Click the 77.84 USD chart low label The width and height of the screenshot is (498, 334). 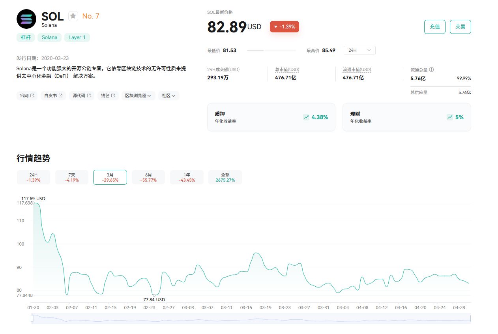[x=154, y=300]
